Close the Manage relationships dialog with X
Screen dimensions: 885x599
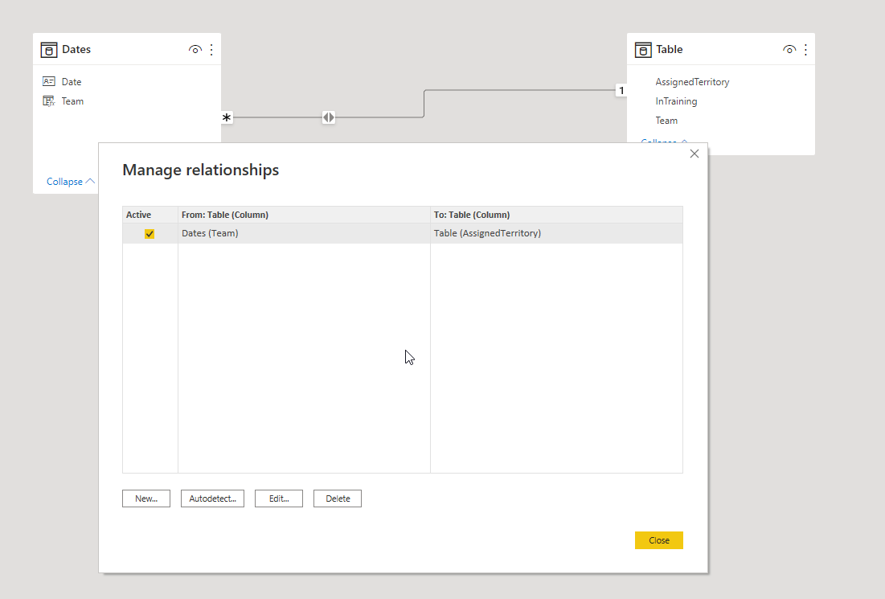(x=694, y=154)
